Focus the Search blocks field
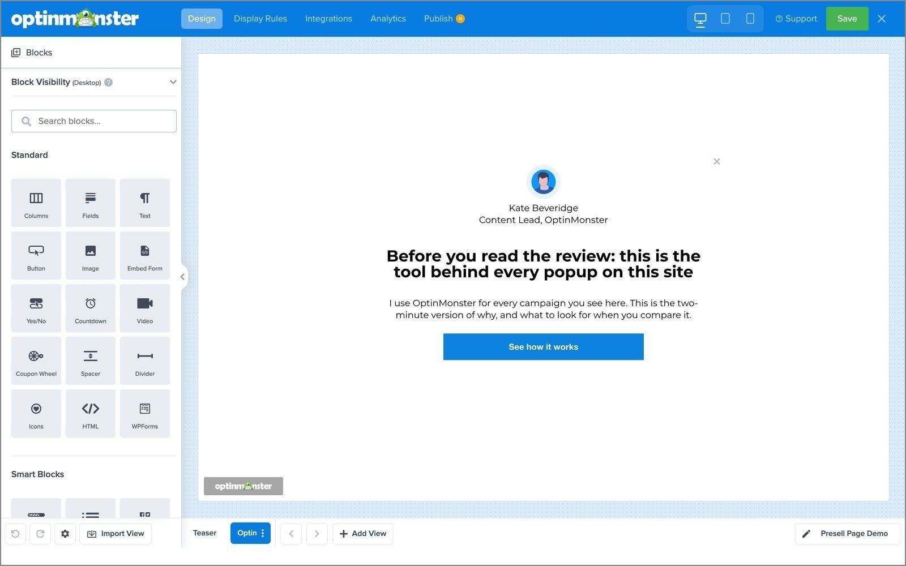Viewport: 906px width, 566px height. click(94, 121)
